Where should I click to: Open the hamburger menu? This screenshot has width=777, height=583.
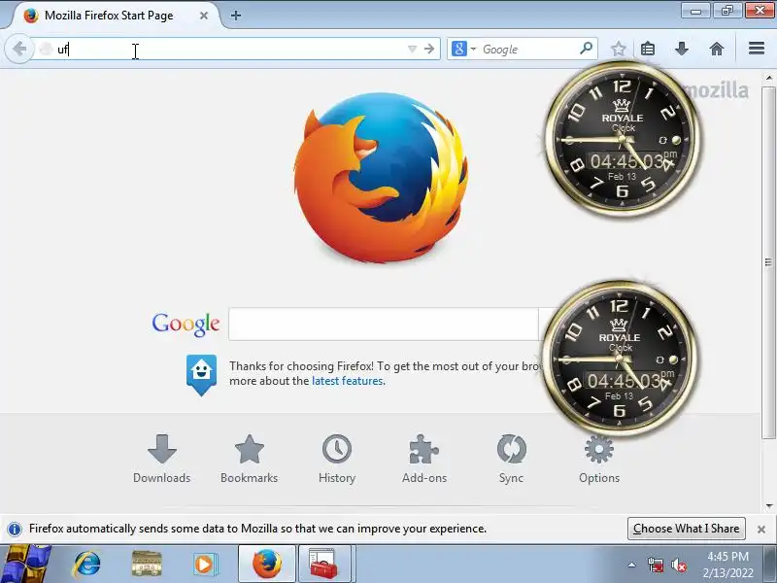[x=757, y=48]
